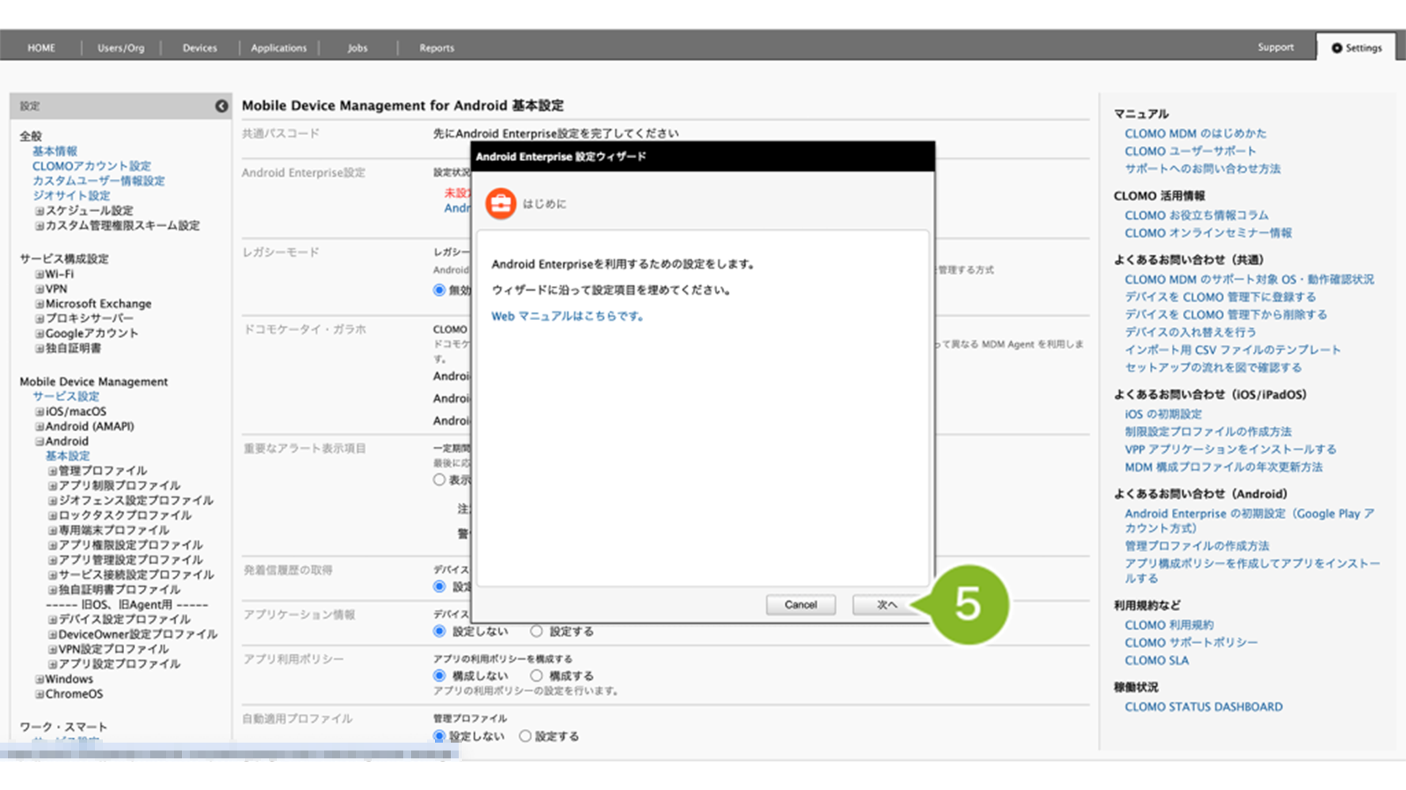The width and height of the screenshot is (1406, 790).
Task: Click the Settings gear icon
Action: [1336, 48]
